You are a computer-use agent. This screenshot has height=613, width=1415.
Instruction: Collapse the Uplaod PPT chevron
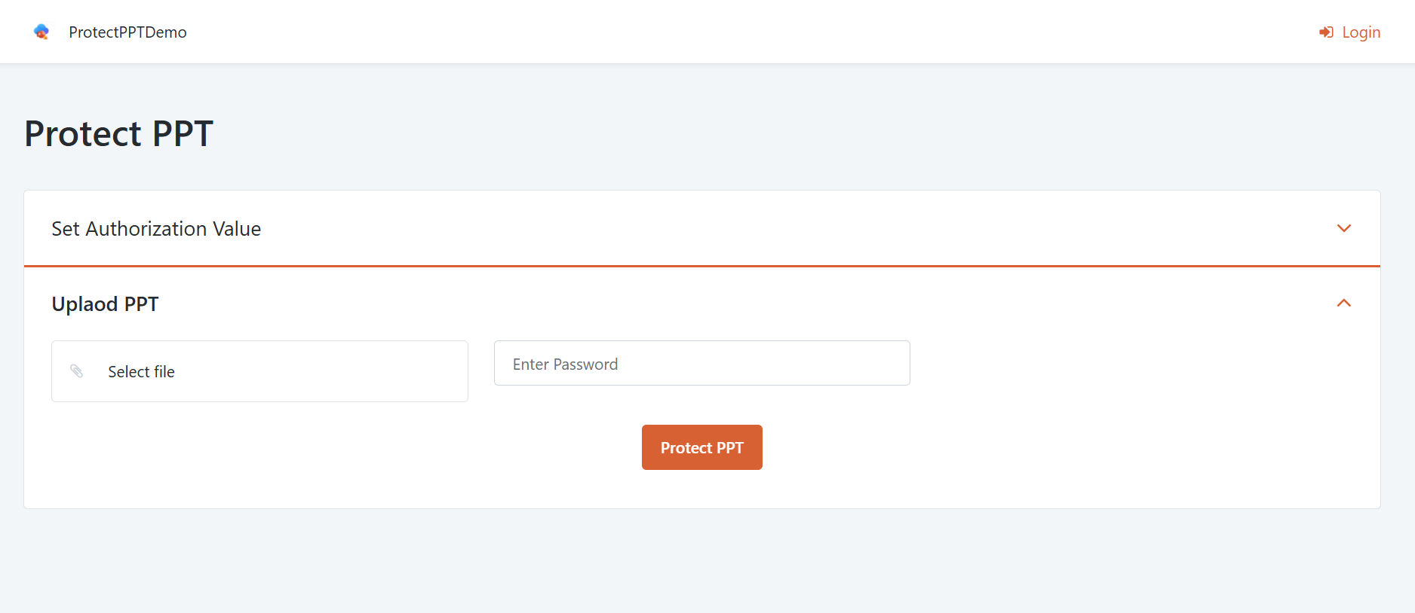pyautogui.click(x=1343, y=303)
